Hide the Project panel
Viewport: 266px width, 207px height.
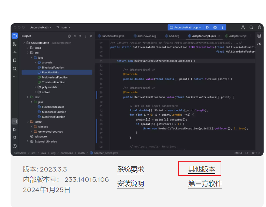tap(91, 36)
